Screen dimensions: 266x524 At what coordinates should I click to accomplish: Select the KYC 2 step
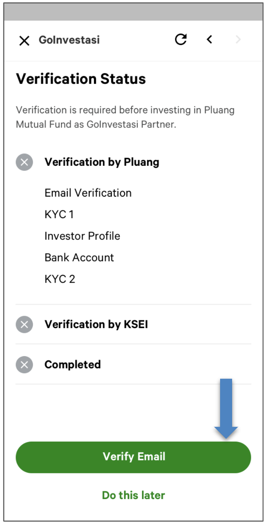pos(60,279)
